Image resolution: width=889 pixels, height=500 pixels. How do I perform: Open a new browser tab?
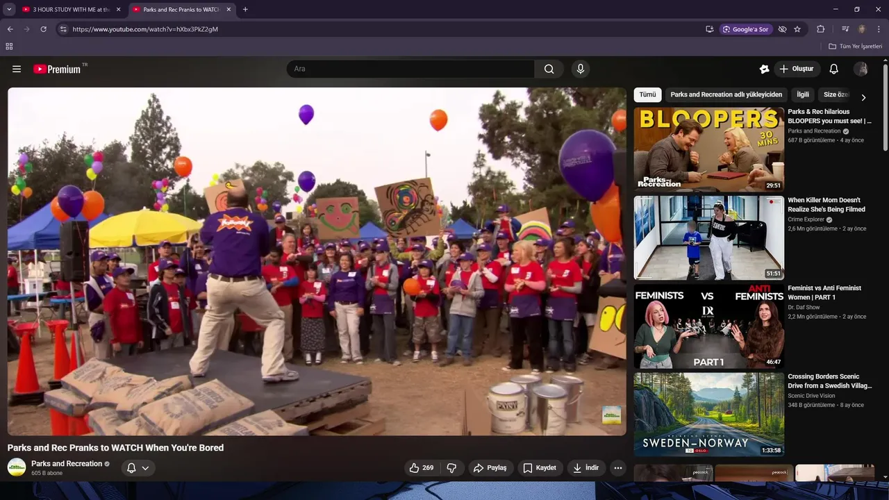point(245,10)
